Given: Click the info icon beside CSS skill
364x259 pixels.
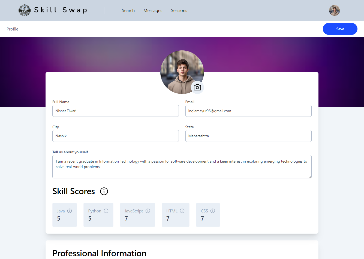Looking at the screenshot, I should (x=213, y=211).
